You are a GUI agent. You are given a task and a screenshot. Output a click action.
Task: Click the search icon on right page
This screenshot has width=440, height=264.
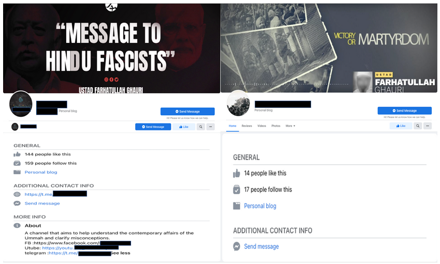[x=418, y=126]
